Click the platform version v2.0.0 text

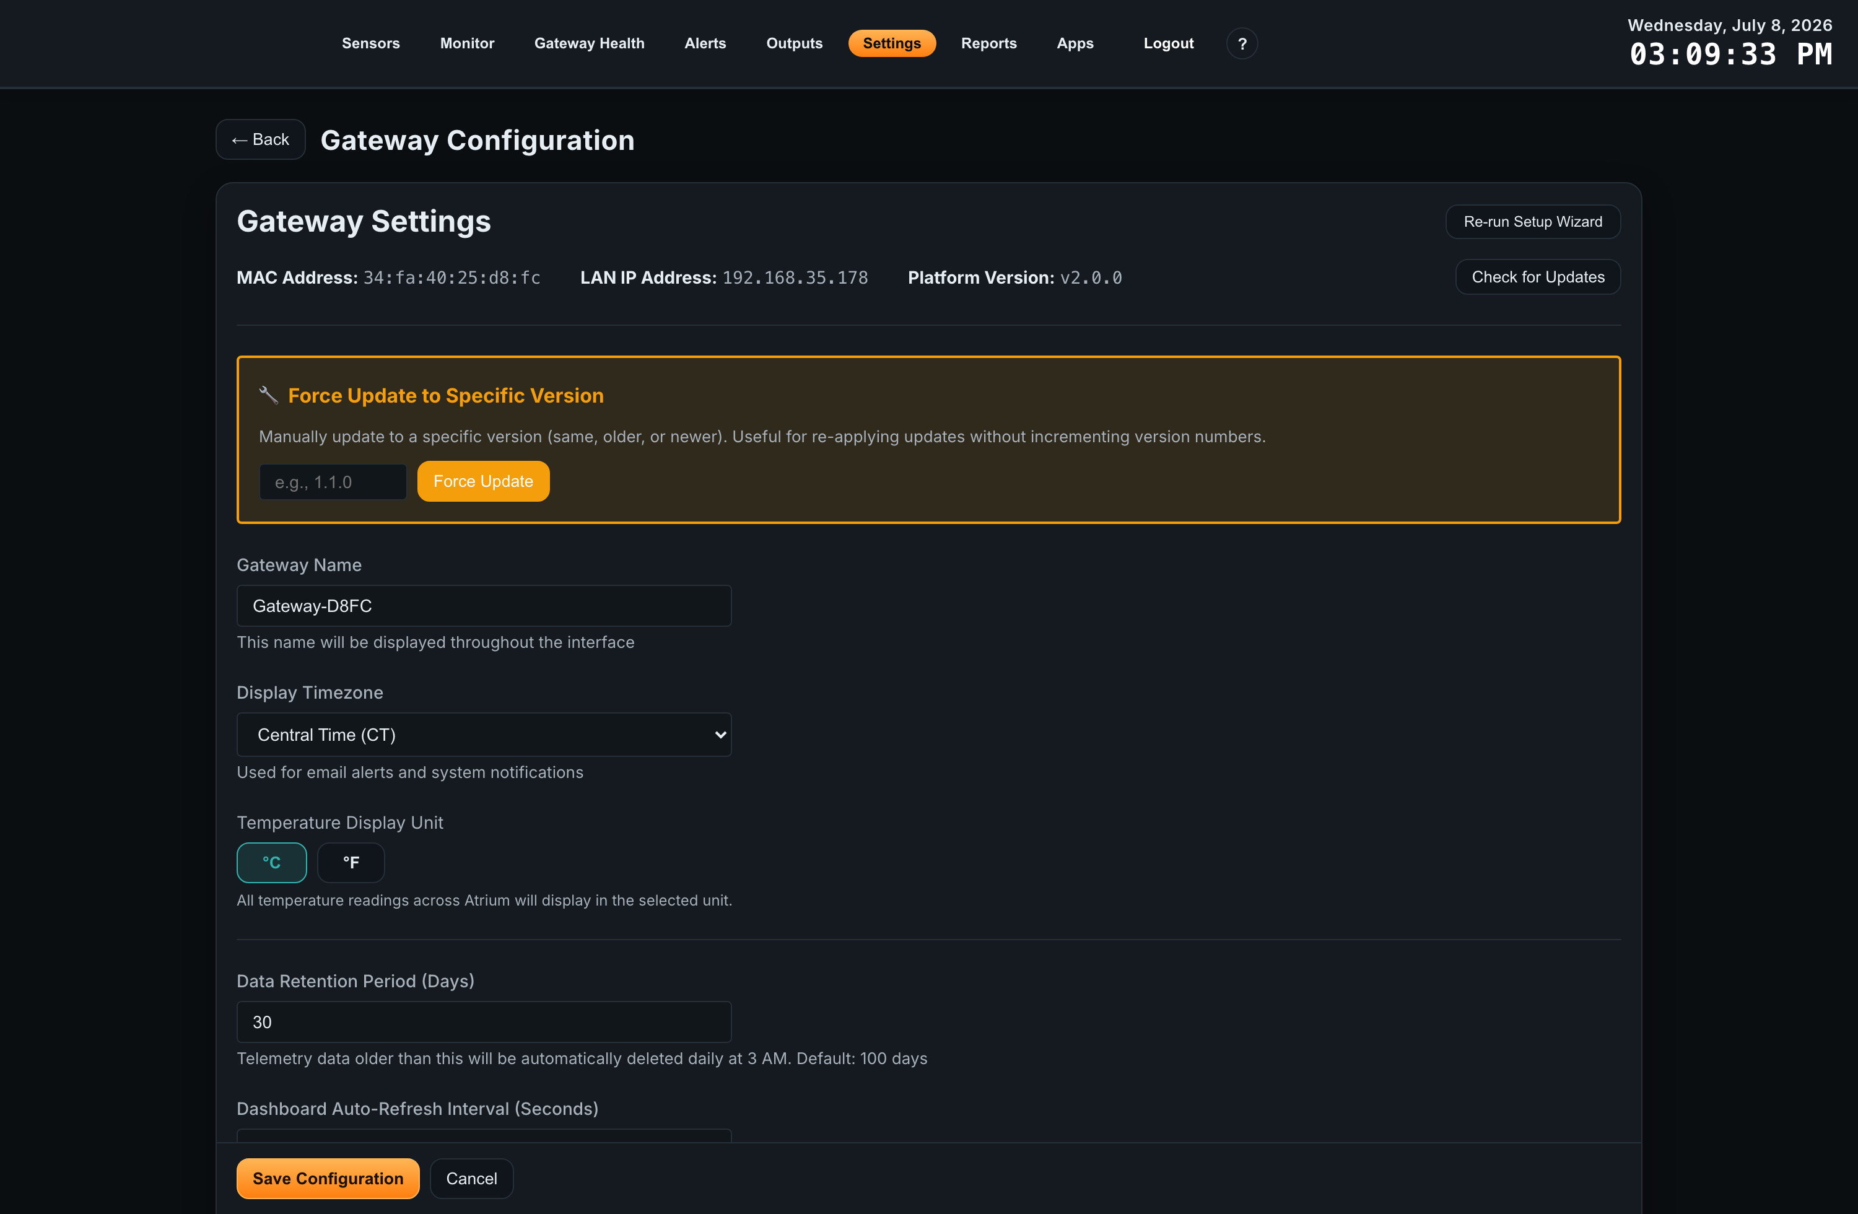coord(1091,278)
